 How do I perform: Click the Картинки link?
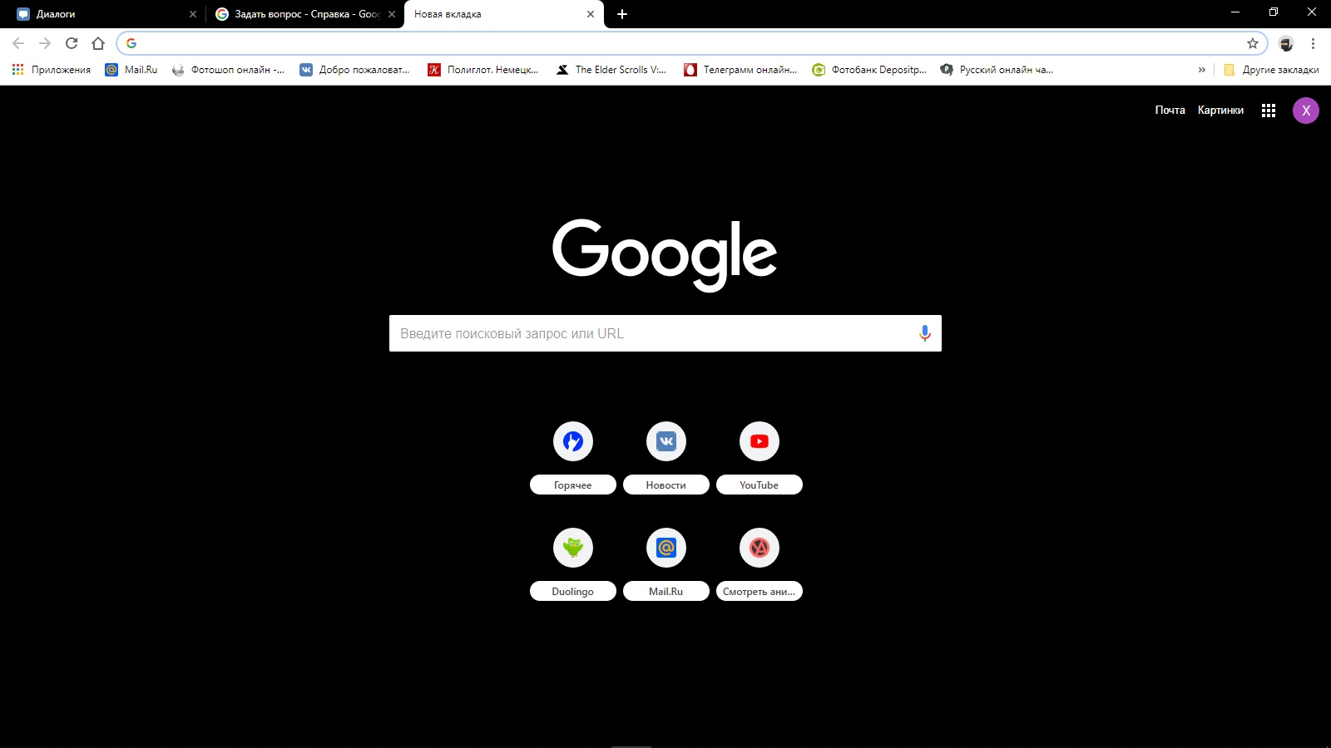click(x=1220, y=111)
